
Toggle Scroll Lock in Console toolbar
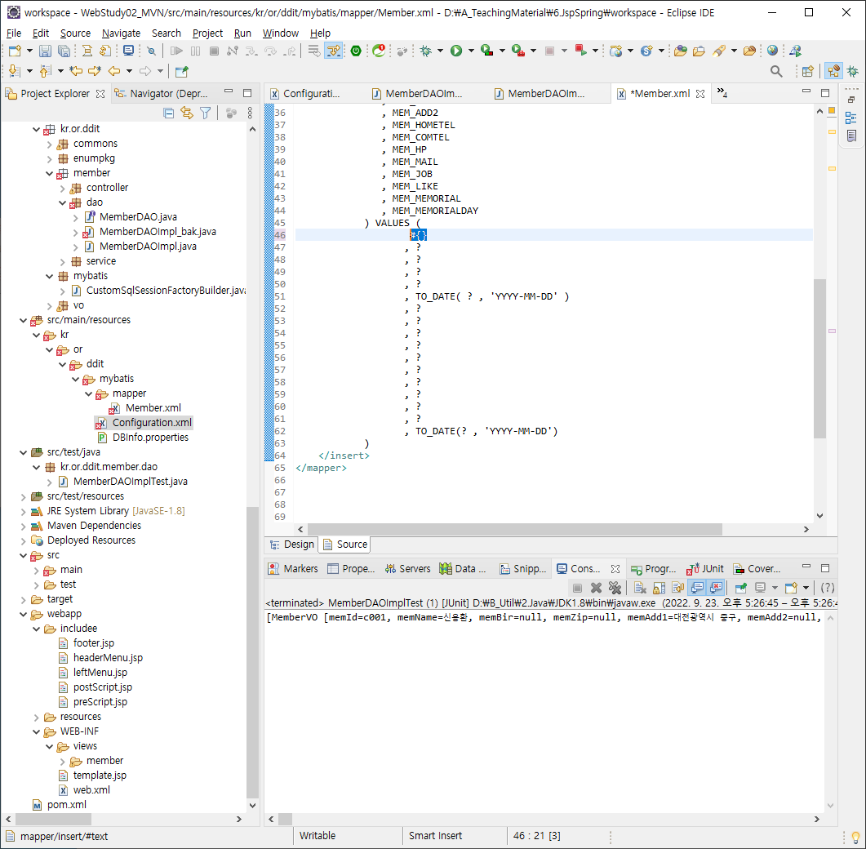click(659, 588)
